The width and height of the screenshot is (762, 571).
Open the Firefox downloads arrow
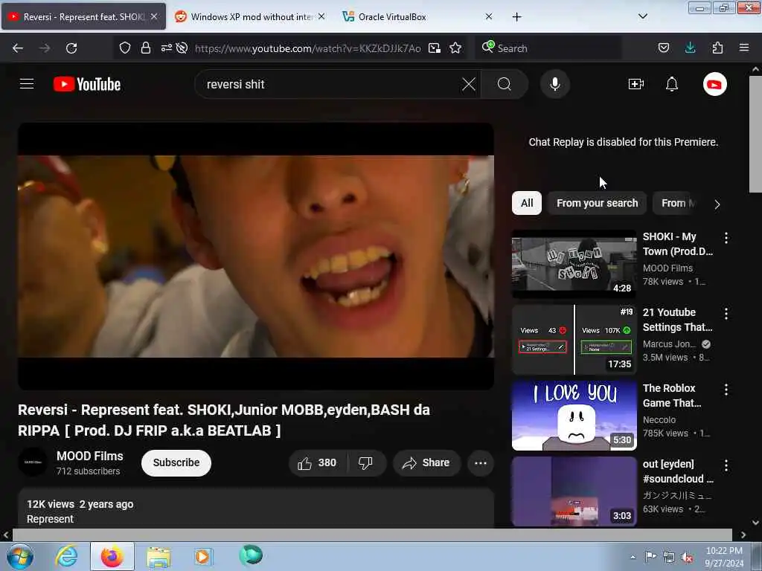pyautogui.click(x=690, y=48)
